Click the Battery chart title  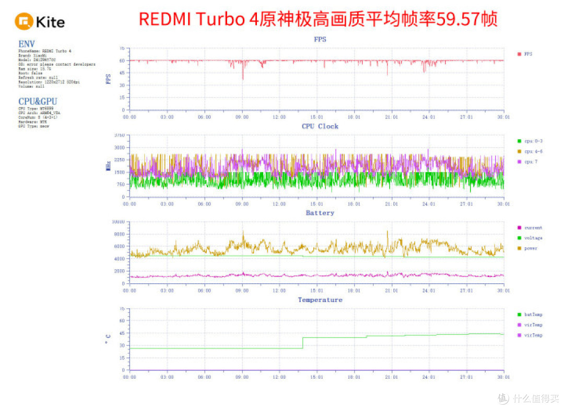click(x=320, y=213)
